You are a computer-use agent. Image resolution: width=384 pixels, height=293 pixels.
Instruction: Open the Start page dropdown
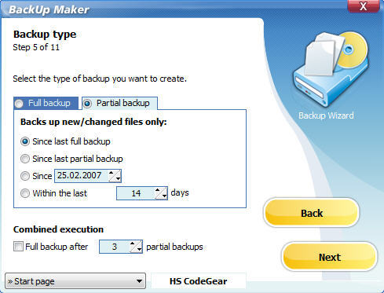[x=75, y=281]
